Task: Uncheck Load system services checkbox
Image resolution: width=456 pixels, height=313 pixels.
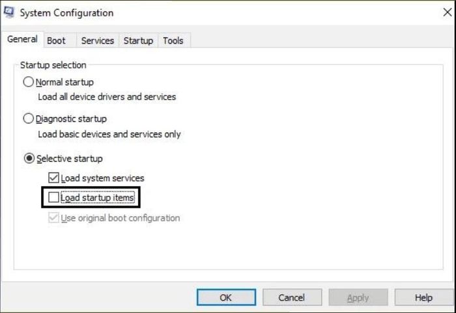Action: click(x=54, y=178)
